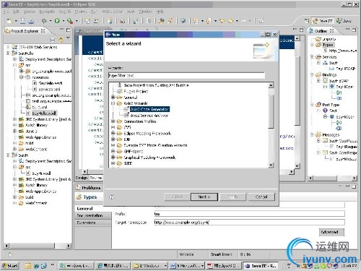This screenshot has width=361, height=271.
Task: Switch to the Project Explorer tab
Action: coord(25,31)
